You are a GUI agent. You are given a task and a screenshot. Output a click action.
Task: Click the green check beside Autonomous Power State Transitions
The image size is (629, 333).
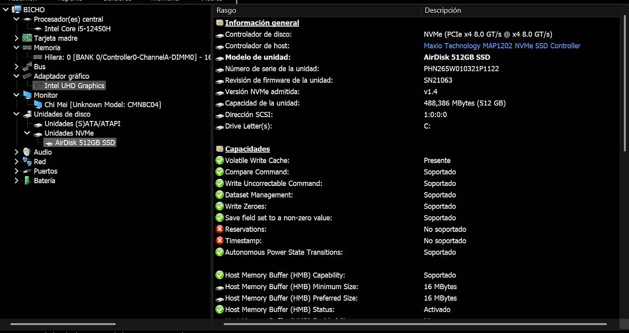point(220,252)
